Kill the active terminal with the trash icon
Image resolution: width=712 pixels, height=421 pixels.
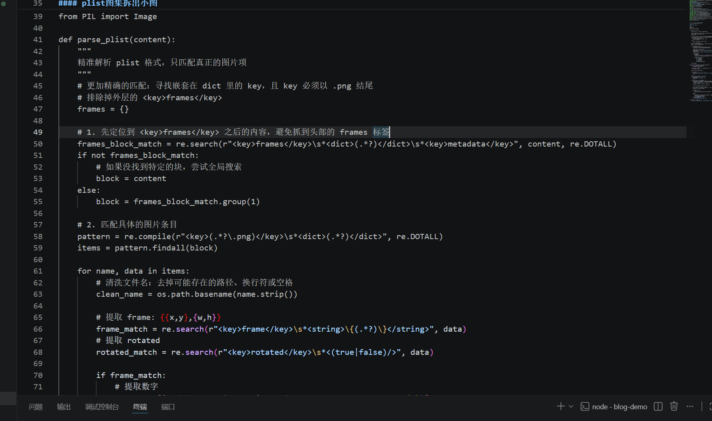[674, 406]
